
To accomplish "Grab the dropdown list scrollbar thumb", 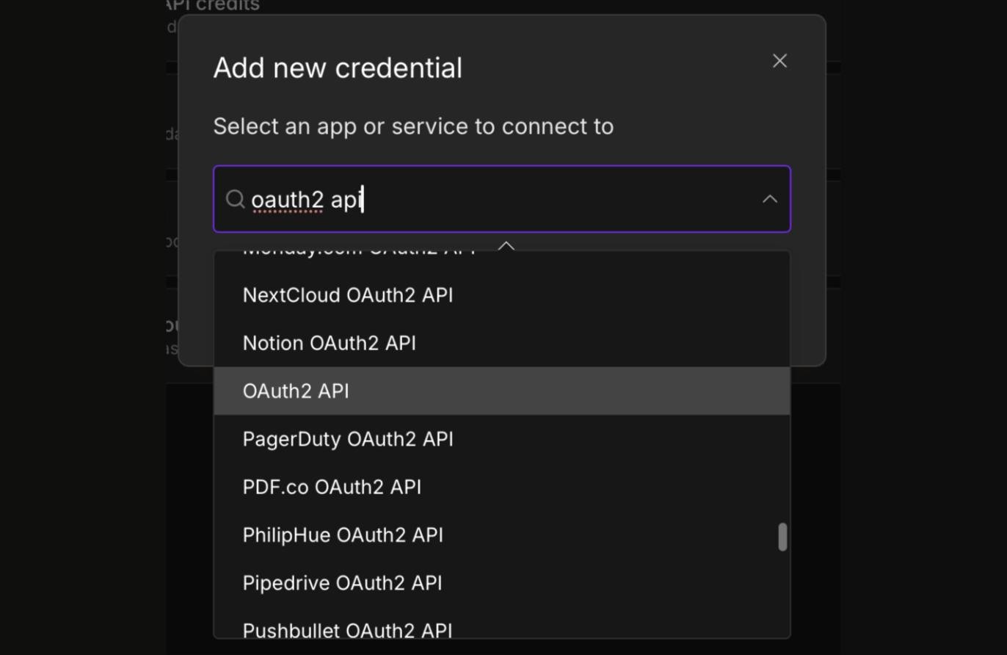I will pyautogui.click(x=782, y=537).
